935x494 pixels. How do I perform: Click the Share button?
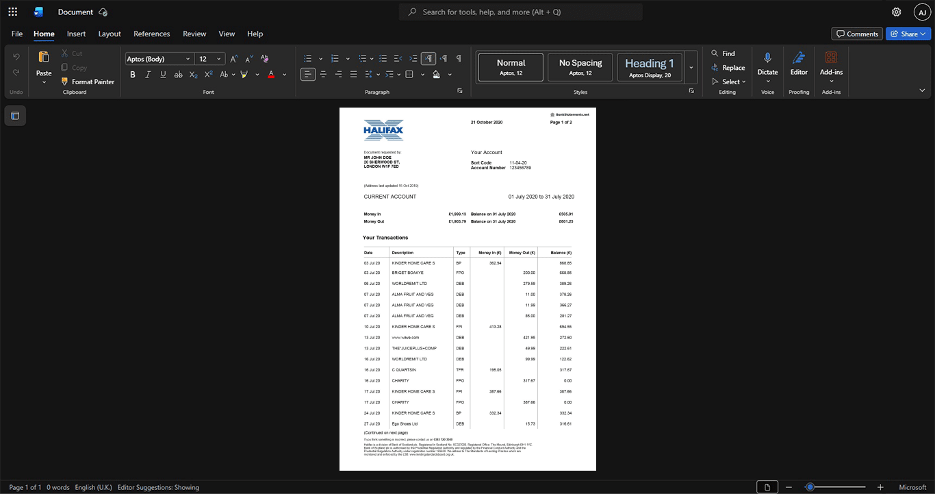coord(908,34)
